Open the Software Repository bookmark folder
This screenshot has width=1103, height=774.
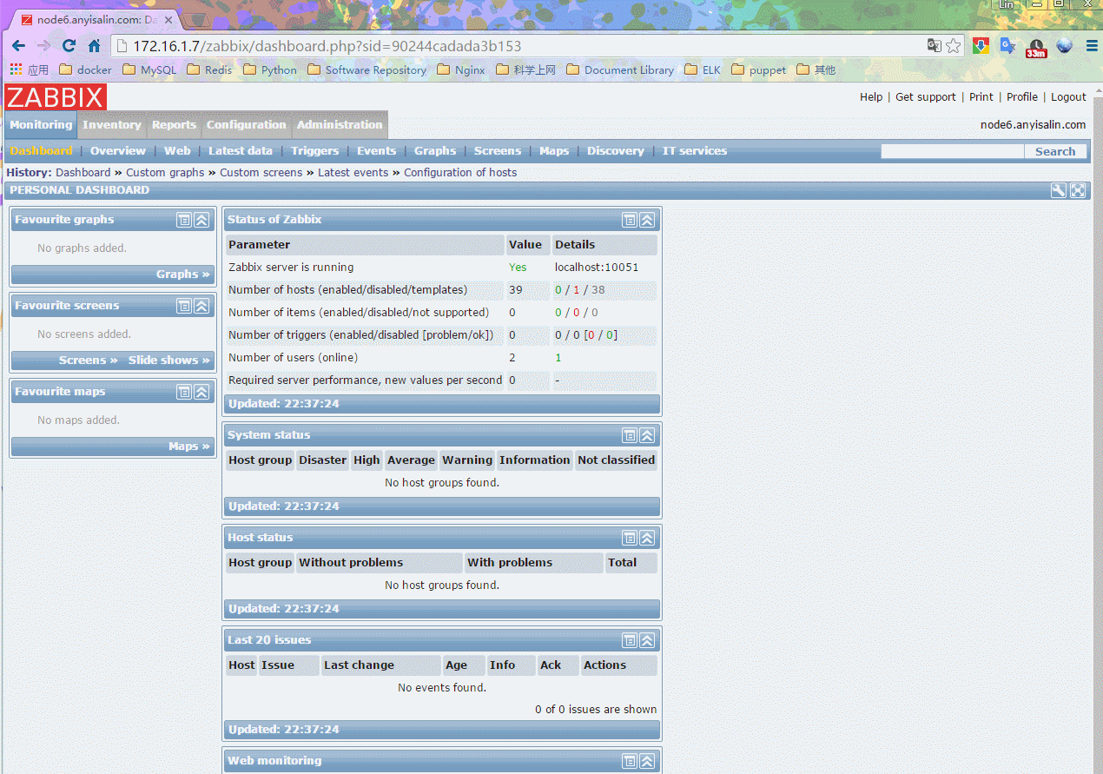click(x=367, y=70)
